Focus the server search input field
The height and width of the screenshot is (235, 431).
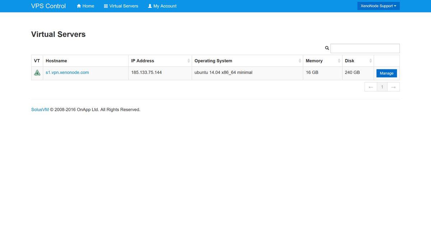coord(365,48)
